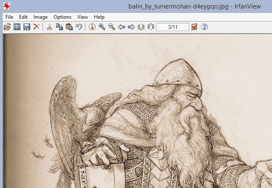Go to last image down arrow icon
Screen dimensions: 272x188
tap(151, 27)
